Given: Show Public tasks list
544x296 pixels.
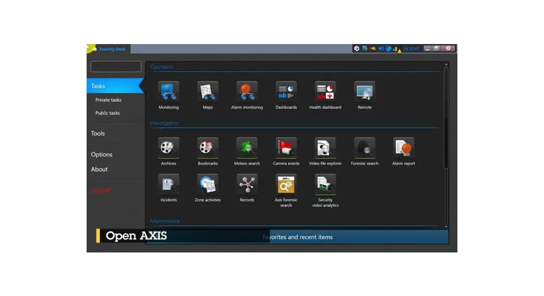Looking at the screenshot, I should (107, 113).
